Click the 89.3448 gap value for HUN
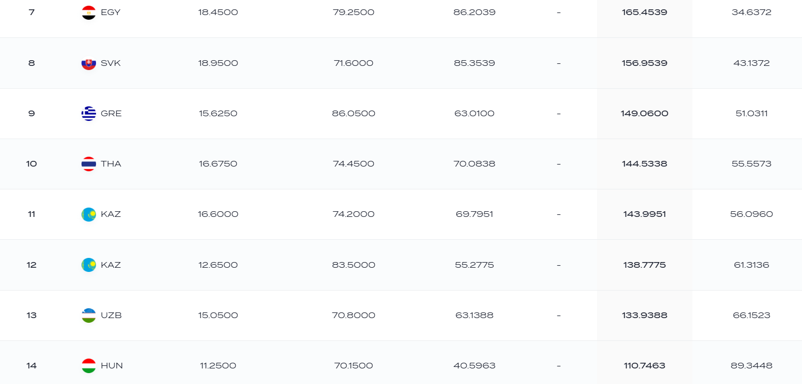Image resolution: width=802 pixels, height=384 pixels. tap(752, 366)
